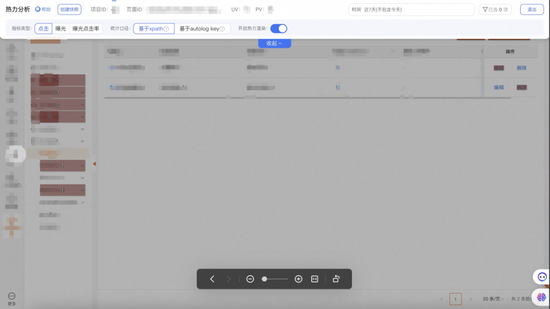Zoom out with the minus circle icon

pyautogui.click(x=250, y=279)
